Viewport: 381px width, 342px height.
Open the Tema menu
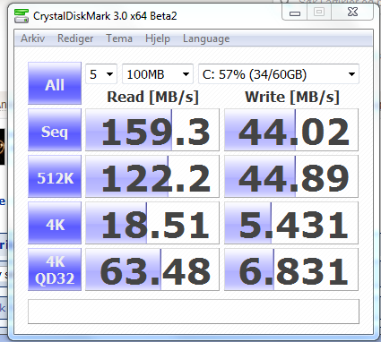tap(119, 38)
